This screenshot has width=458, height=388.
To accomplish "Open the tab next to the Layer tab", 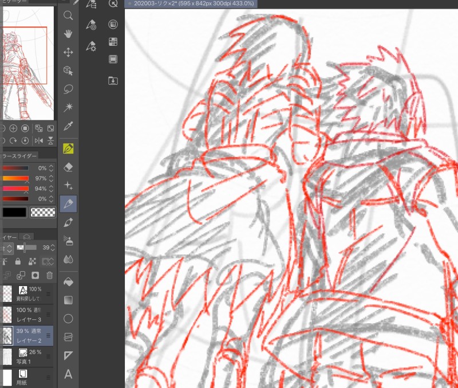I will tap(26, 237).
